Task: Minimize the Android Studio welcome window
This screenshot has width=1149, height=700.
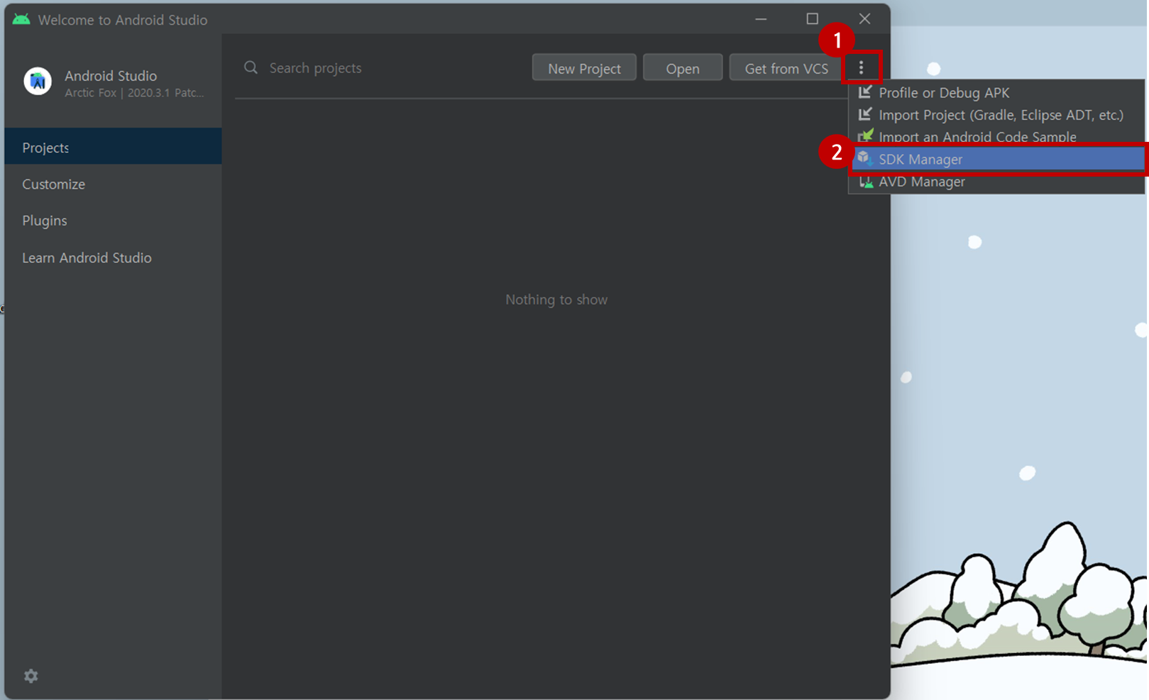Action: coord(761,19)
